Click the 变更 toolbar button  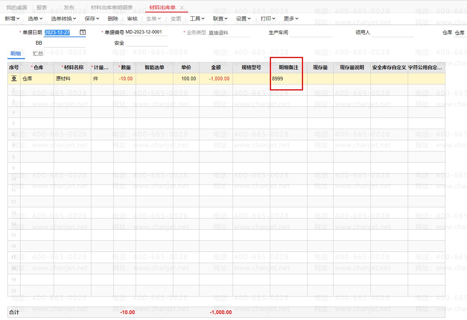pyautogui.click(x=176, y=18)
